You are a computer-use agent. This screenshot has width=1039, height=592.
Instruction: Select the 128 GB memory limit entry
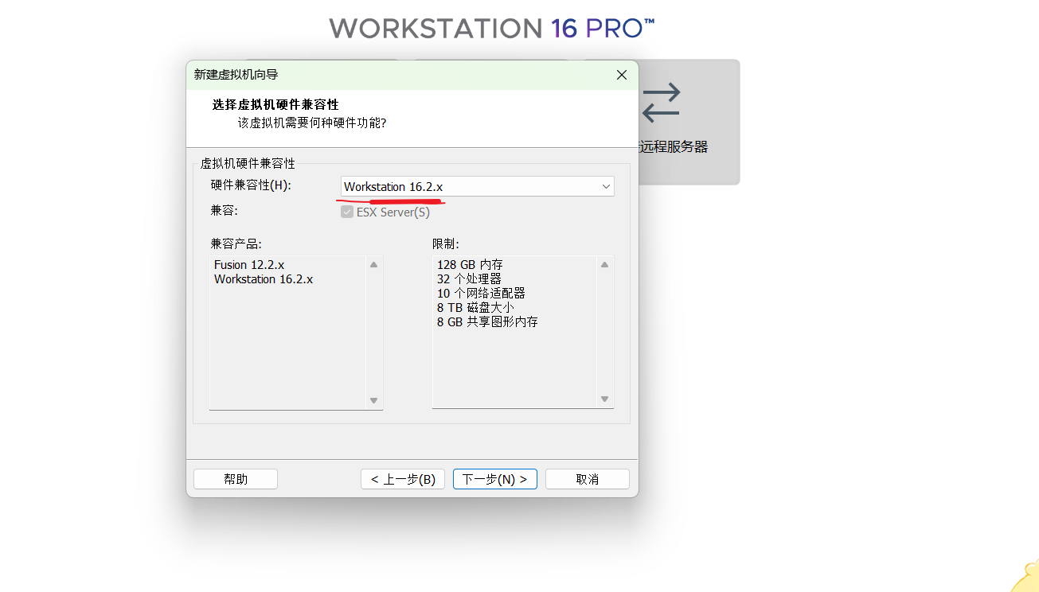click(470, 264)
